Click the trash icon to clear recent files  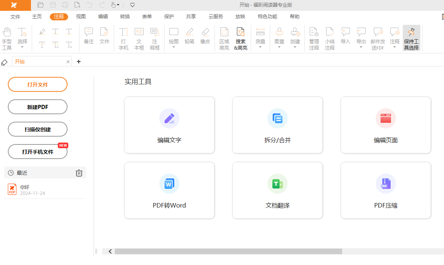[x=79, y=173]
